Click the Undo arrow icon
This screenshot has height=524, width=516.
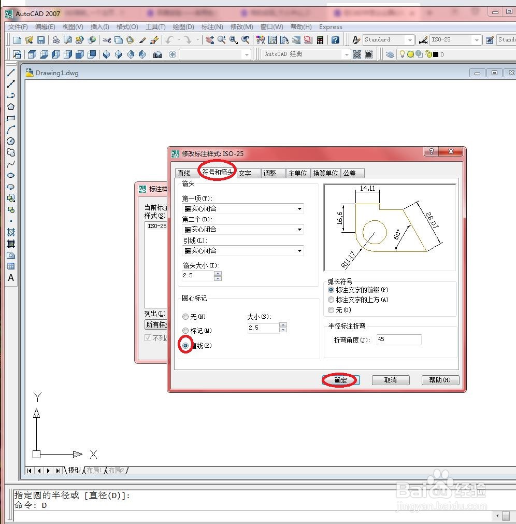[x=169, y=40]
